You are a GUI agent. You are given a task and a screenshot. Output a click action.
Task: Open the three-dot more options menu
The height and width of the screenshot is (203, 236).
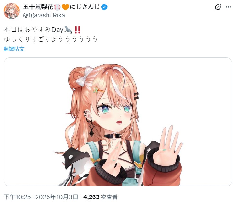click(229, 7)
